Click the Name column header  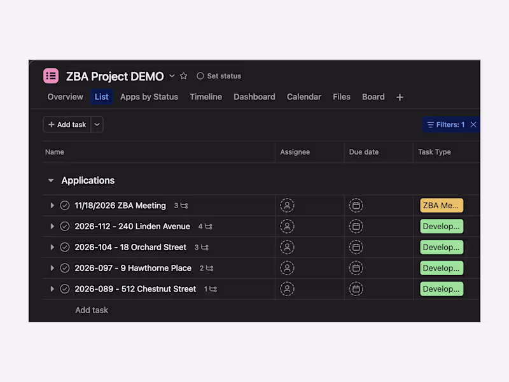click(x=55, y=152)
